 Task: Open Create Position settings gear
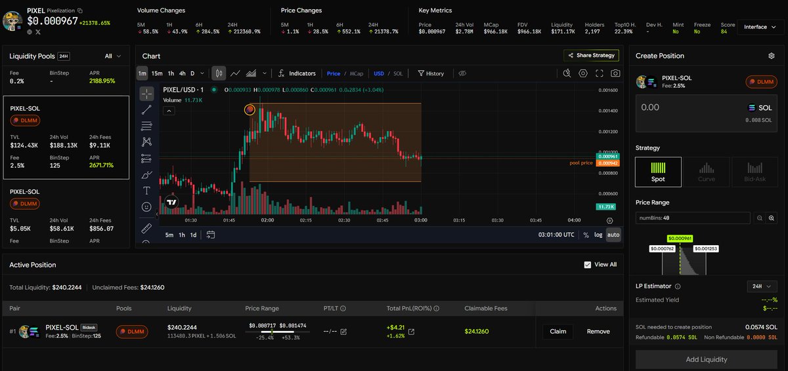[772, 56]
